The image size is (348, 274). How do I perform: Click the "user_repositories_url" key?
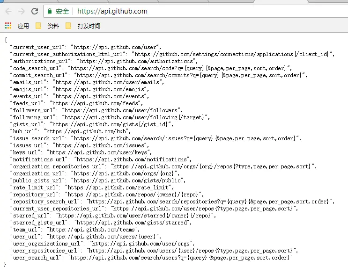tap(45, 251)
